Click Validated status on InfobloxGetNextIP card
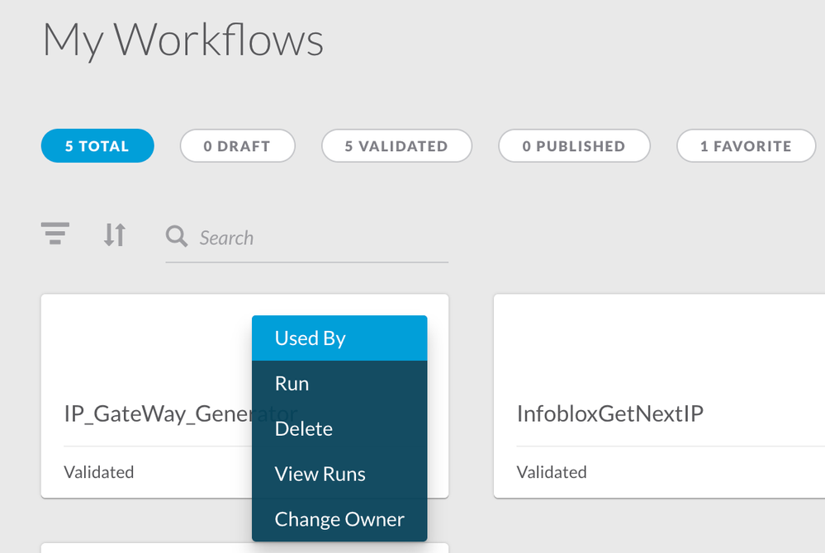The image size is (825, 553). [x=552, y=472]
